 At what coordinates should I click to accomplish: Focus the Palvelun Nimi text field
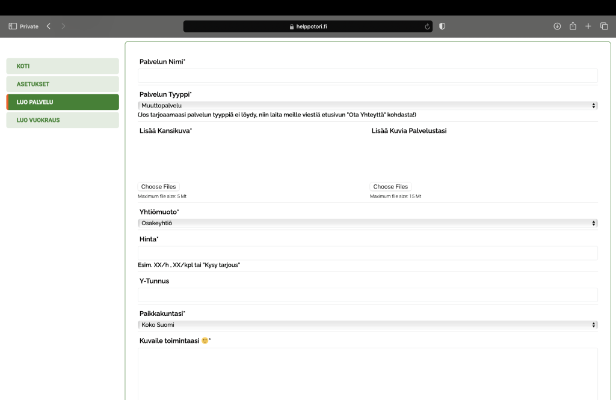368,76
